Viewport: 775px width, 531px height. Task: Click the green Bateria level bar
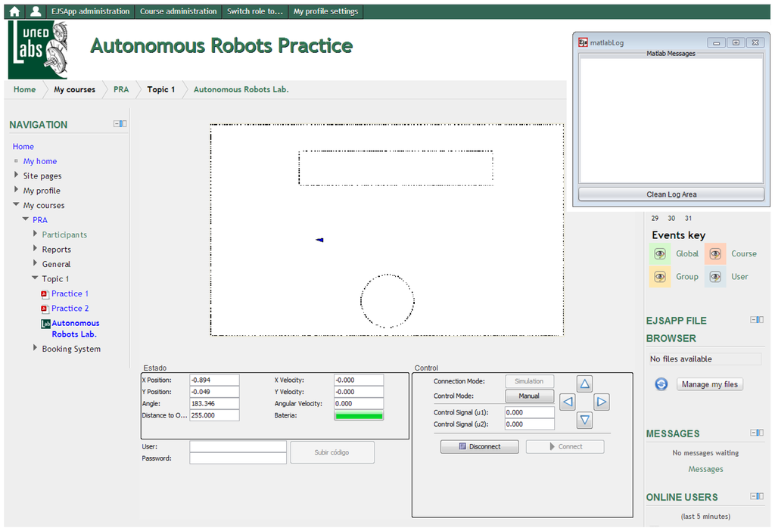pyautogui.click(x=359, y=415)
